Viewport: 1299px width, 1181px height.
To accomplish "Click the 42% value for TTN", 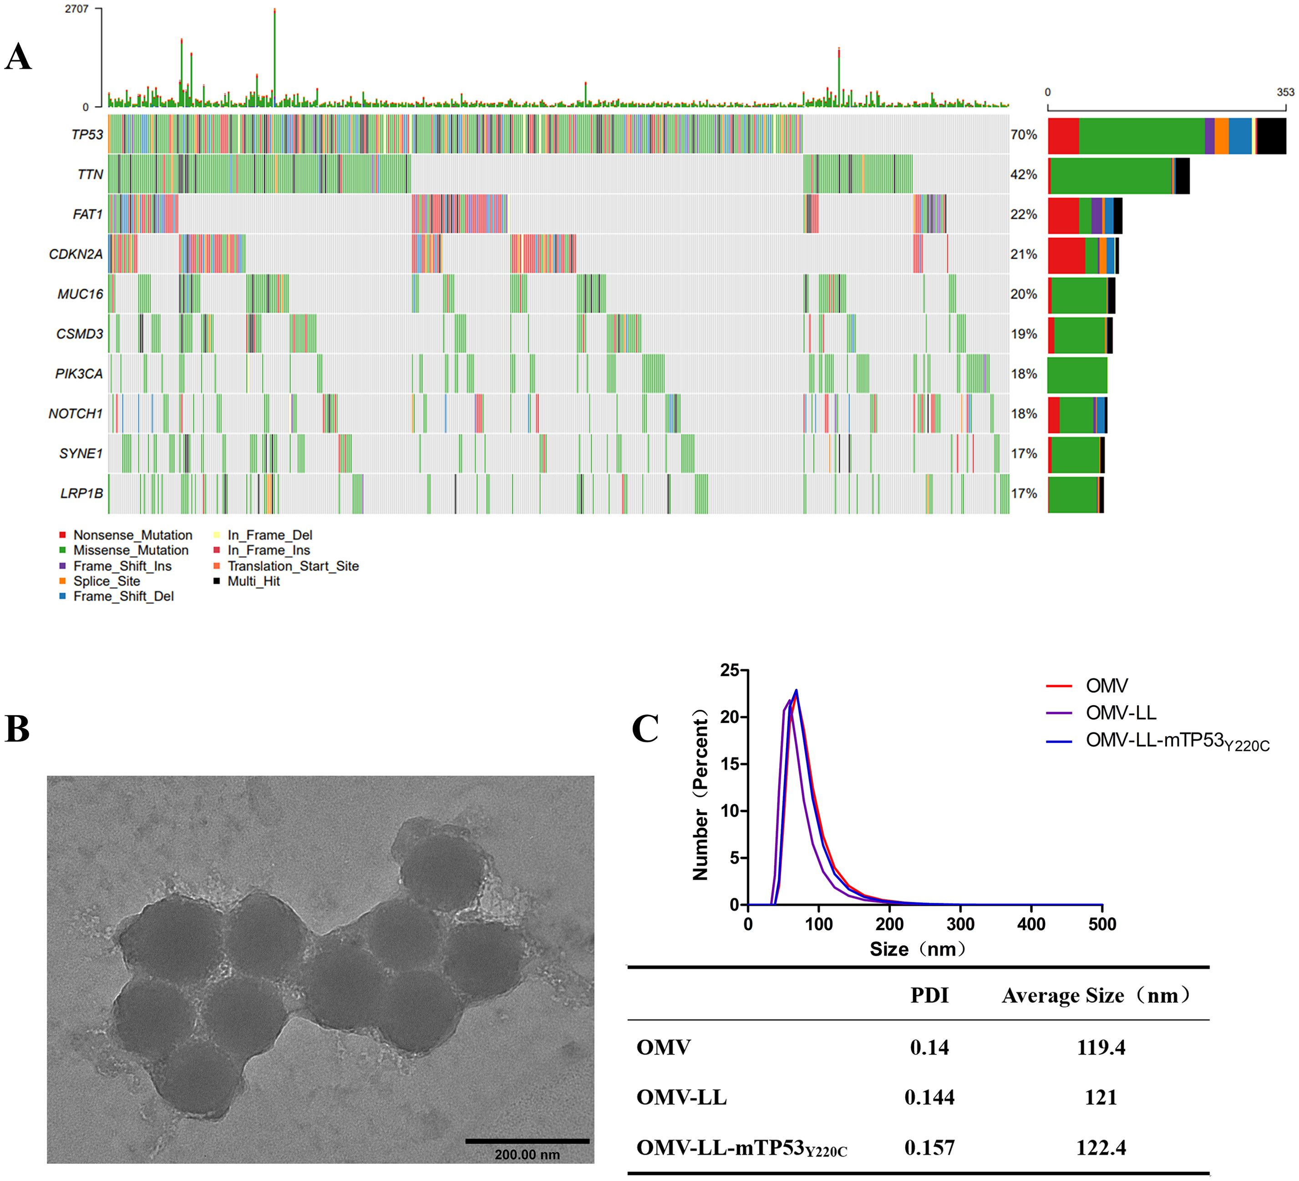I will tap(1024, 175).
